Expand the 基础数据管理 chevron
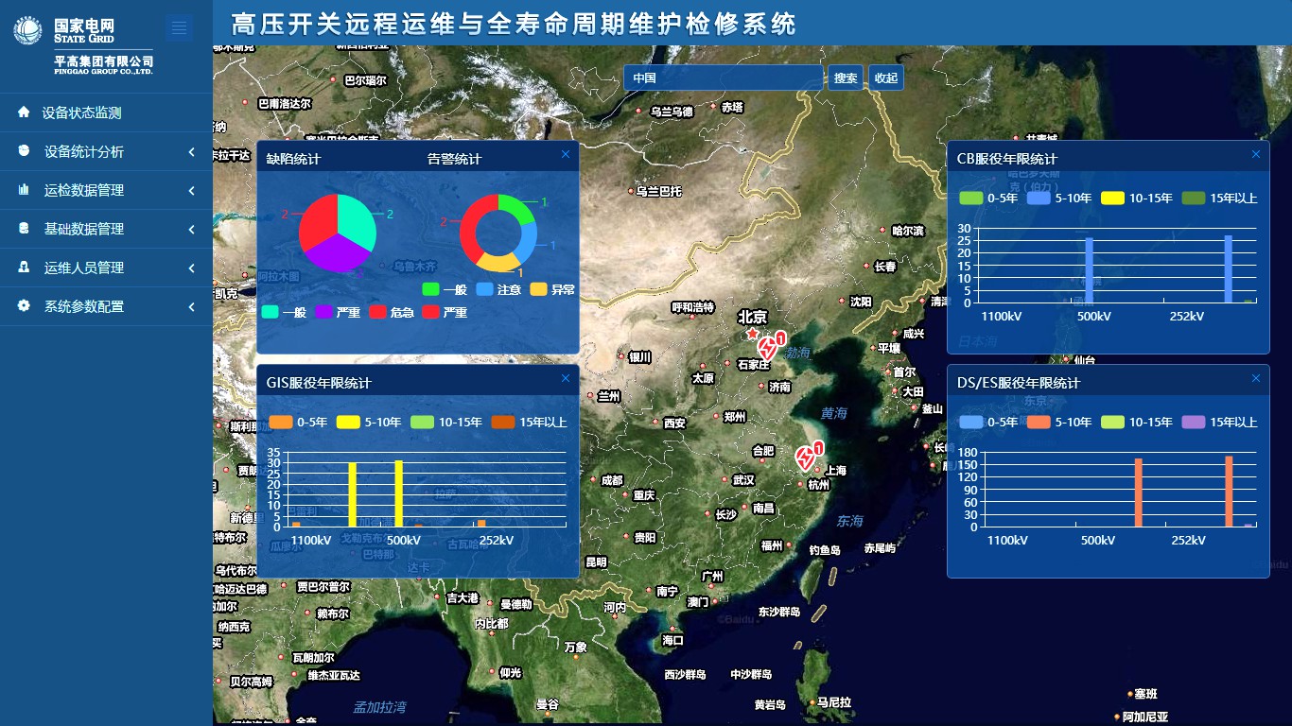The image size is (1292, 726). [x=192, y=230]
